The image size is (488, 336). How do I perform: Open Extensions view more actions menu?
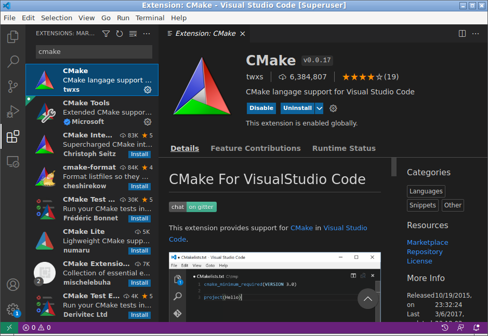147,34
